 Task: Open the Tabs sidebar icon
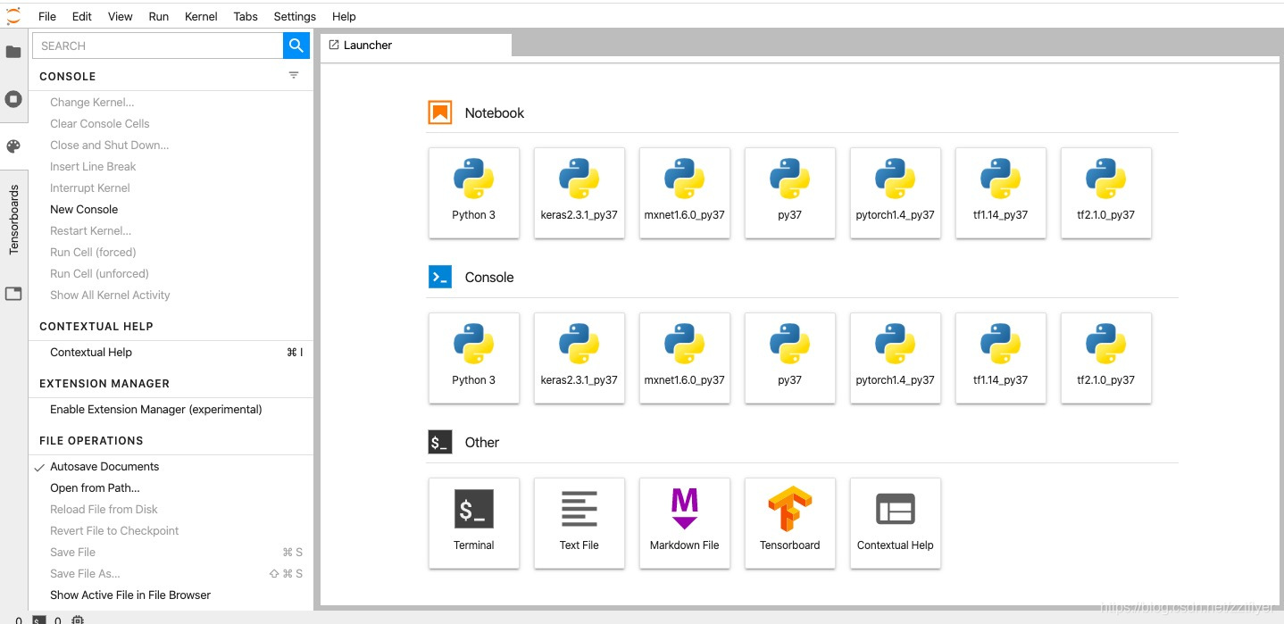13,294
